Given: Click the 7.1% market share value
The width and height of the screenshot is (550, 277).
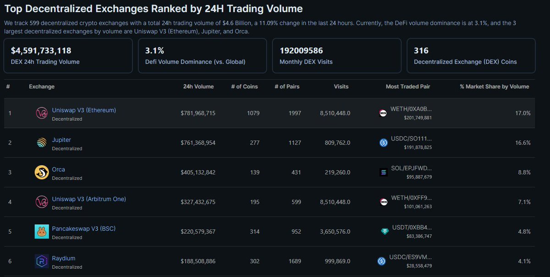Looking at the screenshot, I should (x=524, y=202).
